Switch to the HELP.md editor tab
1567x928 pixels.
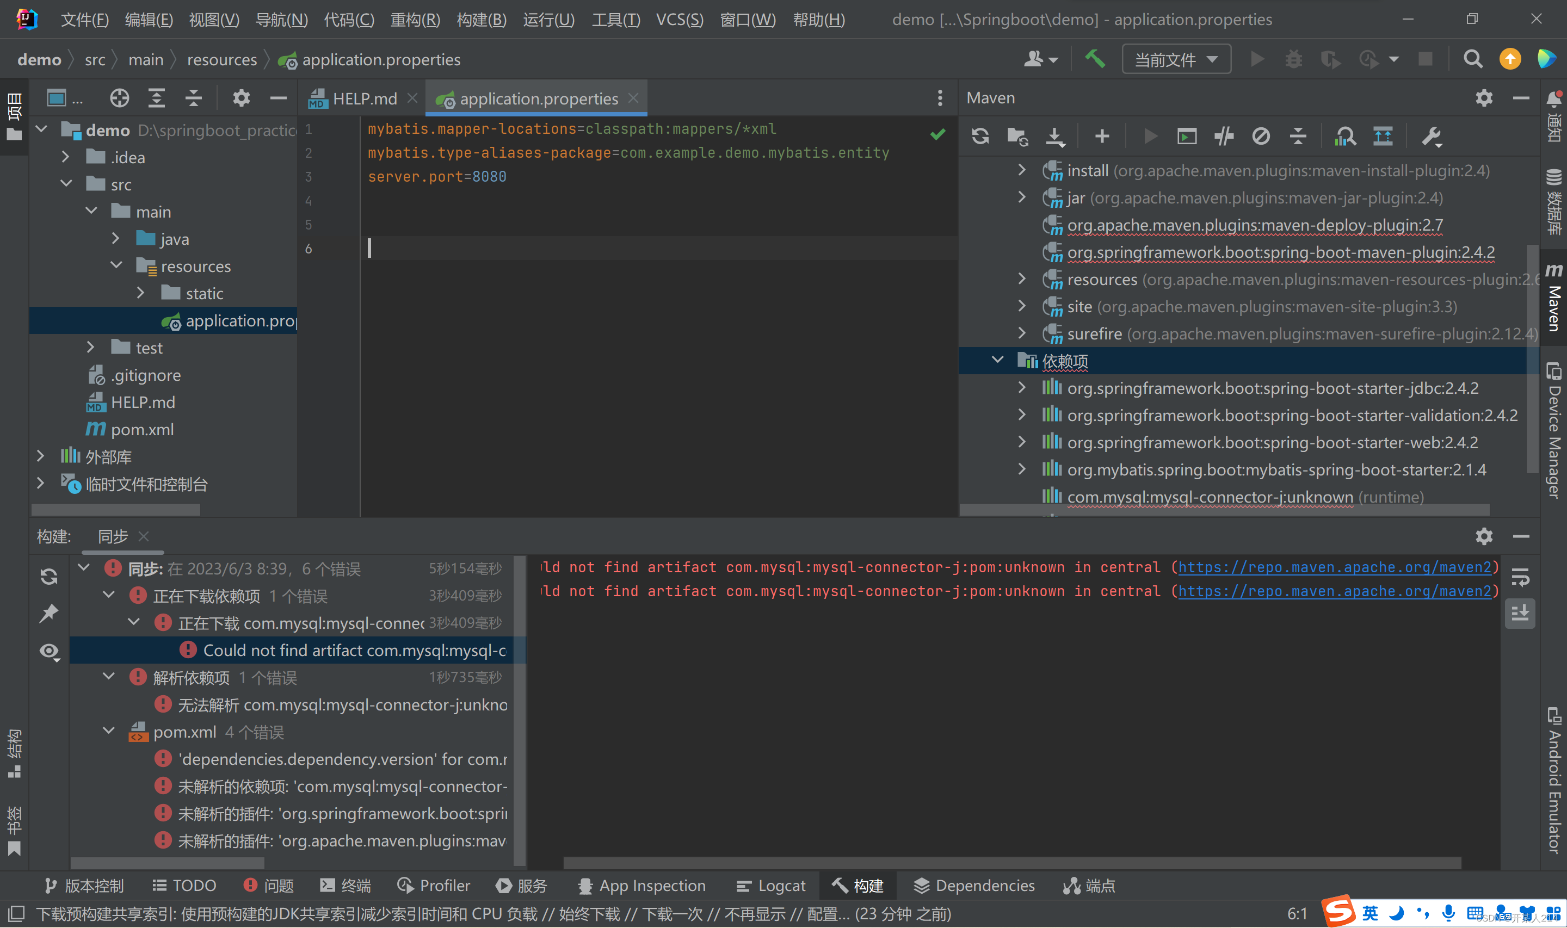coord(364,99)
